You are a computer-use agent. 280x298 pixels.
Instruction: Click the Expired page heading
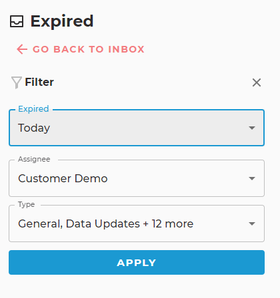[62, 21]
